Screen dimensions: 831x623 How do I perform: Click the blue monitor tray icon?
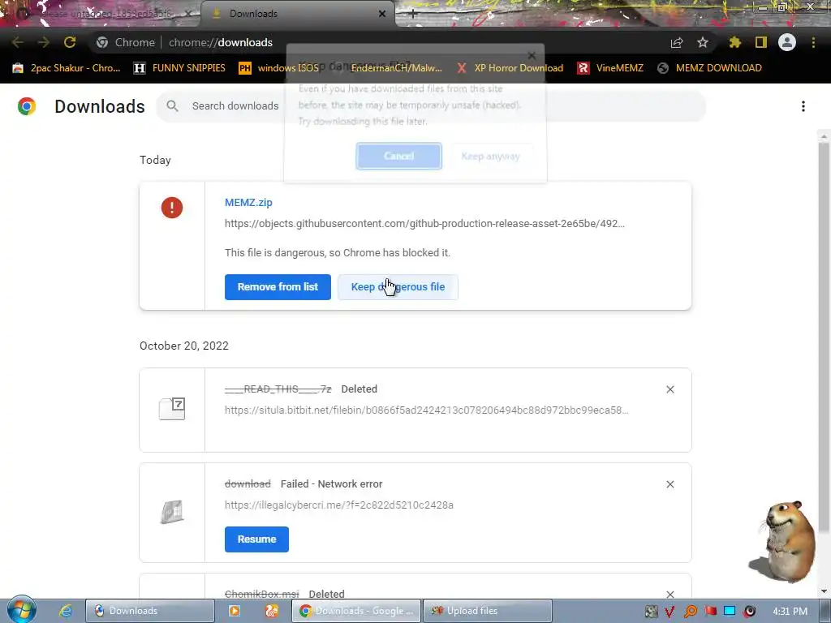[730, 612]
